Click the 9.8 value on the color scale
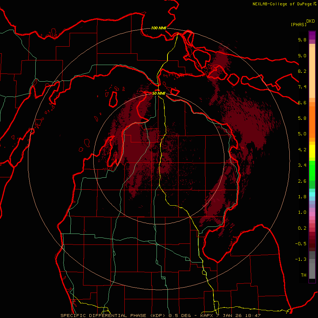The image size is (318, 318). point(302,40)
